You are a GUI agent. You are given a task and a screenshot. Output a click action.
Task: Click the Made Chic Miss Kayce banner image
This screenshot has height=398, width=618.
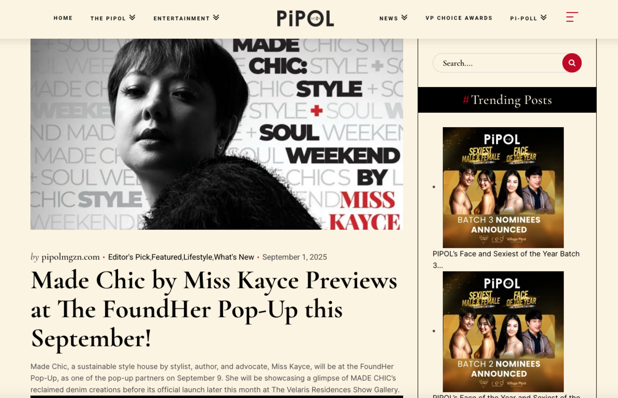coord(217,134)
